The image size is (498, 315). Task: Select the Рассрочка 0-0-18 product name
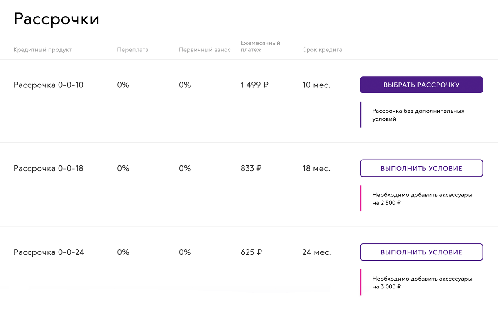click(48, 169)
